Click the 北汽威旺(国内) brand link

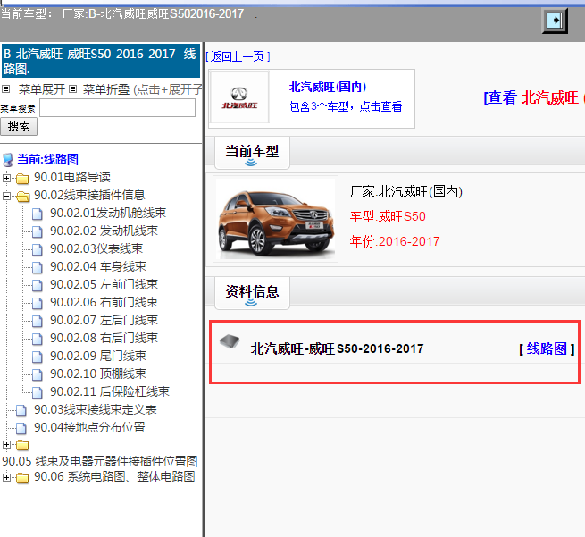click(x=328, y=87)
